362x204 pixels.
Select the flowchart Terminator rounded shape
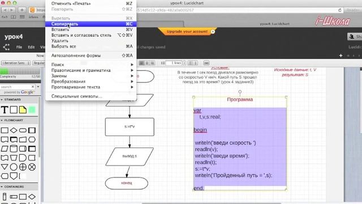pyautogui.click(x=23, y=130)
